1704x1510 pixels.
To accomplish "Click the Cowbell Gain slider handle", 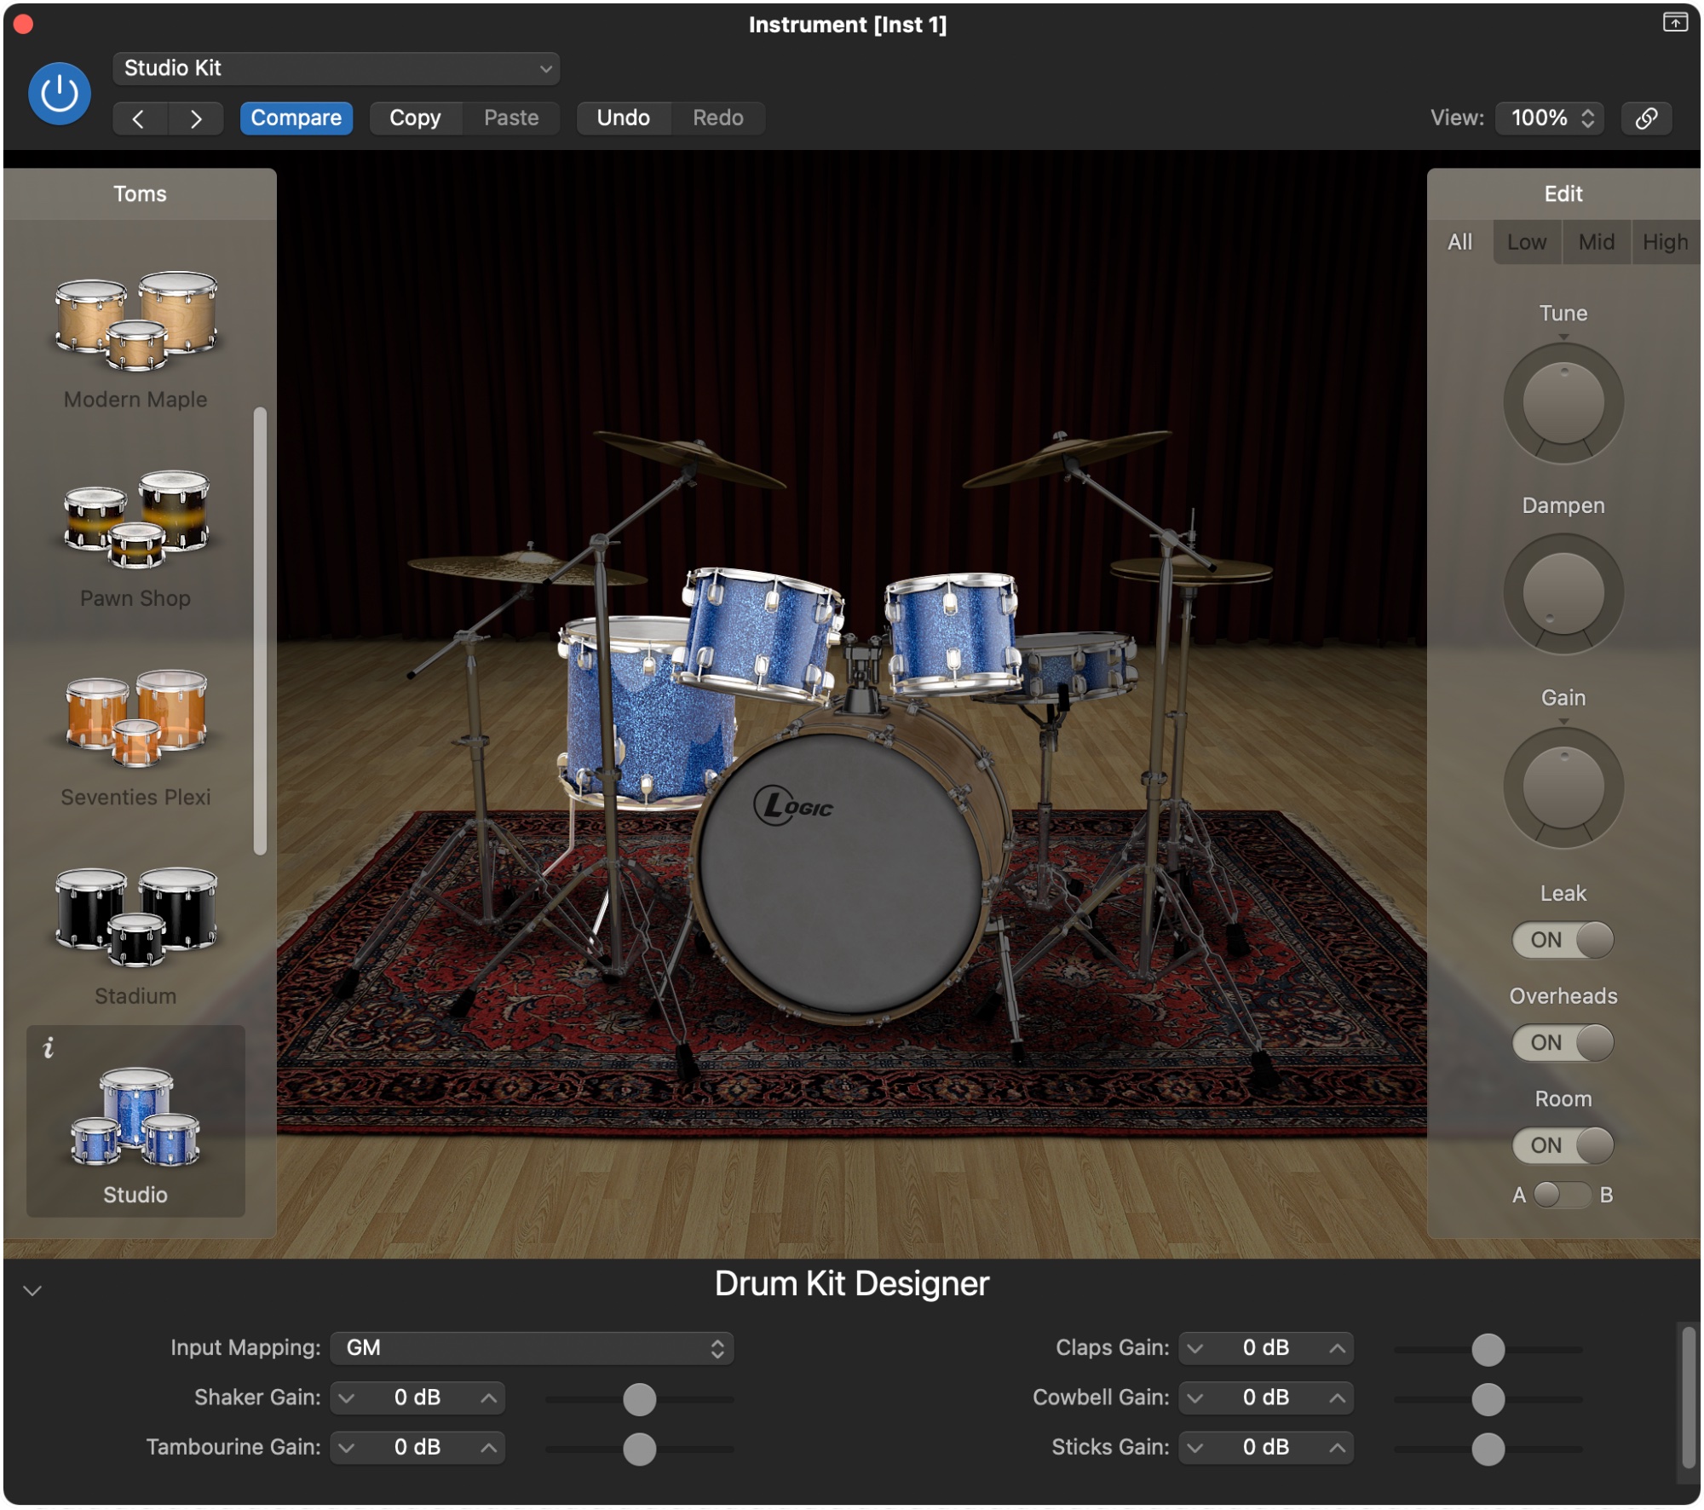I will coord(1488,1399).
